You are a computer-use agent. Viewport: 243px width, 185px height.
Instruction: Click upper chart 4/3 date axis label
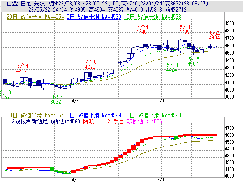click(75, 101)
